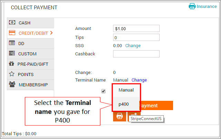Click into the Cashback input field
Image resolution: width=221 pixels, height=139 pixels.
pos(136,54)
